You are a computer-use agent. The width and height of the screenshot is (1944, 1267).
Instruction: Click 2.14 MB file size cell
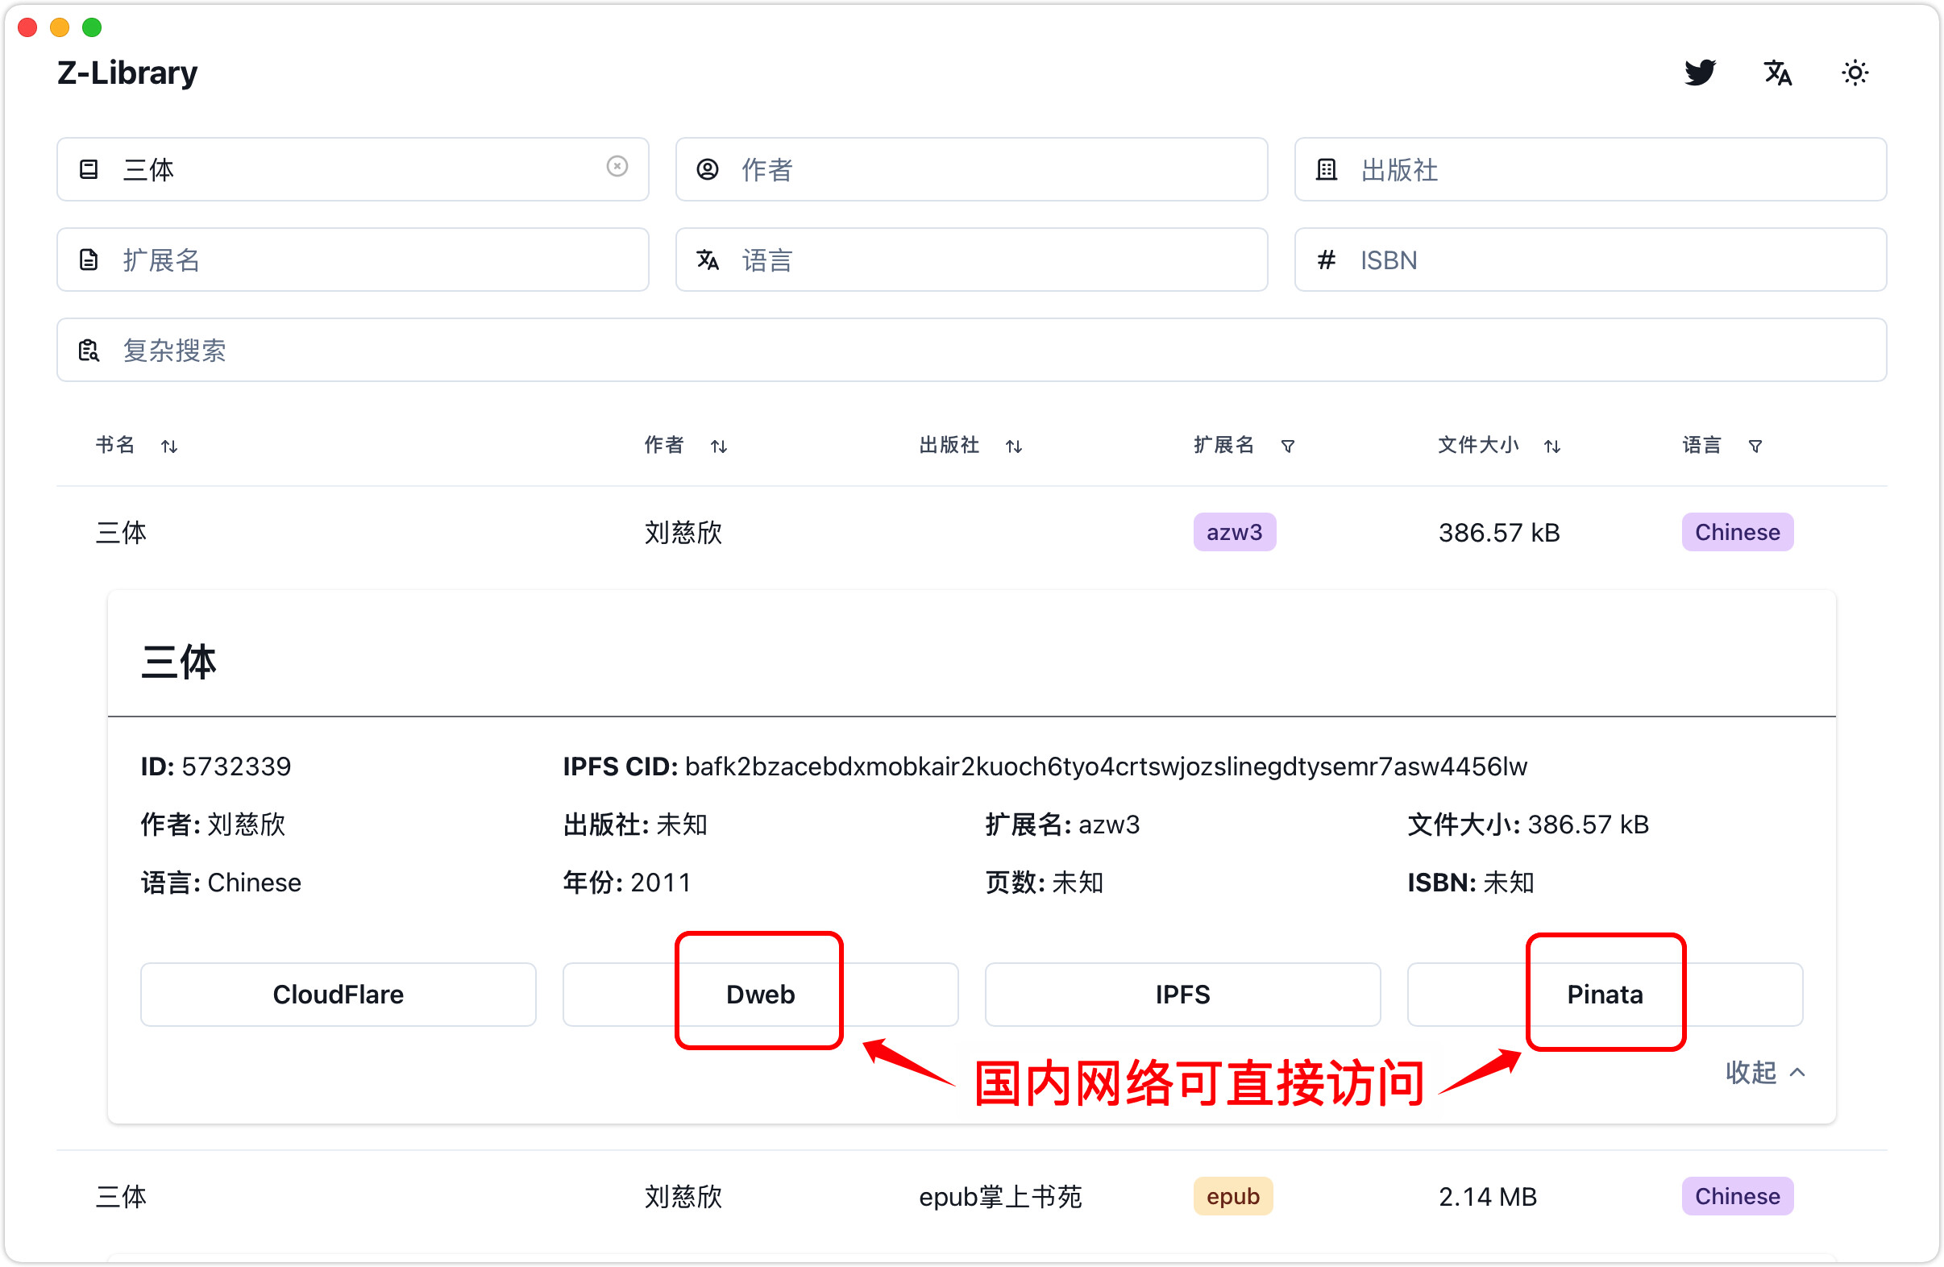(x=1487, y=1197)
